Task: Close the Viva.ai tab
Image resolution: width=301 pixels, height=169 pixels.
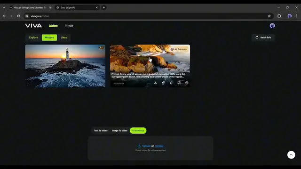Action: click(x=50, y=8)
